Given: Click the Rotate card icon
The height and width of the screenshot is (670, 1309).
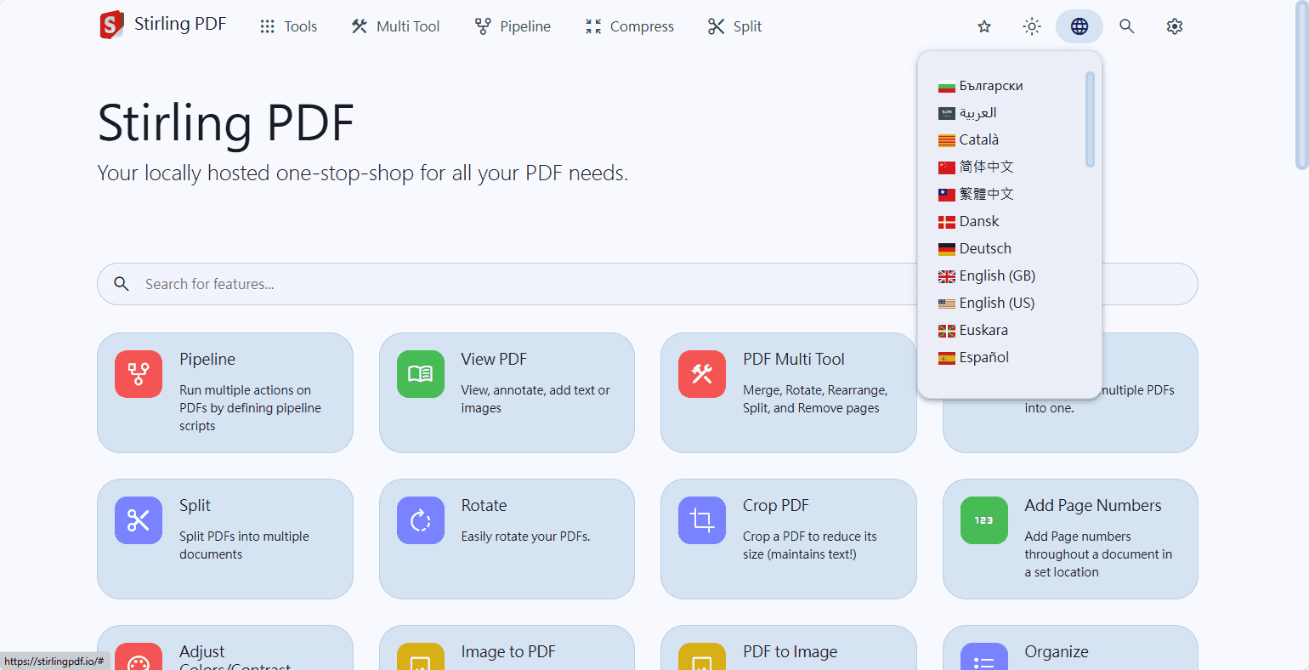Looking at the screenshot, I should [x=421, y=520].
